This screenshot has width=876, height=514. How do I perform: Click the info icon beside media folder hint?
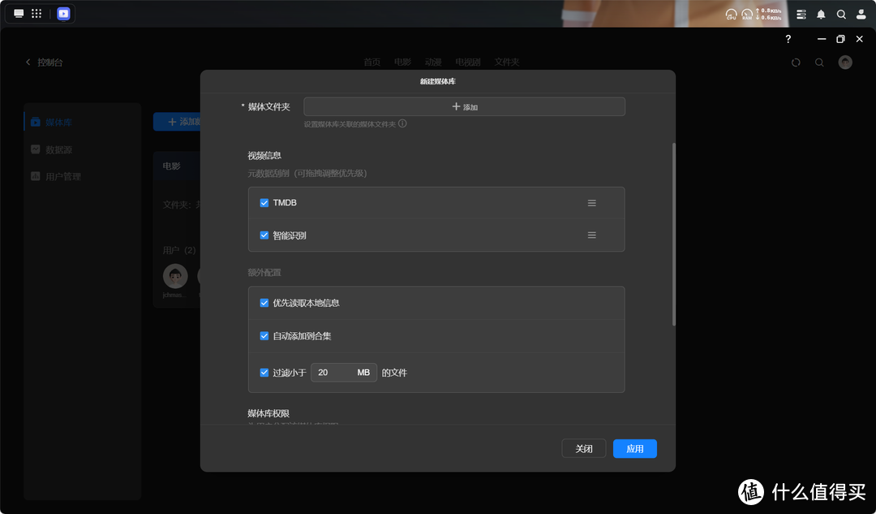pyautogui.click(x=402, y=124)
